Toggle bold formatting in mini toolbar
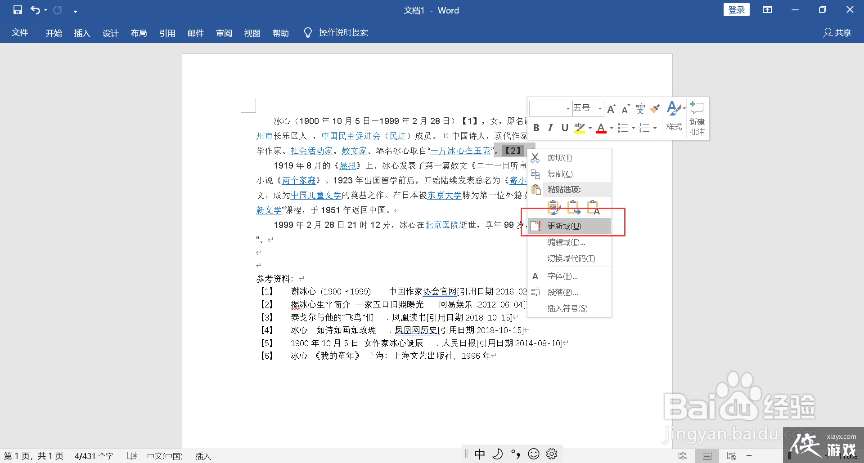864x463 pixels. click(x=536, y=128)
